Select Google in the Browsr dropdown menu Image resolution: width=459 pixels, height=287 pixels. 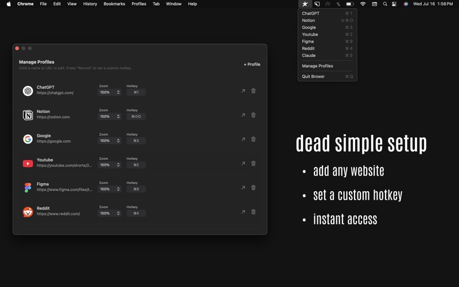pyautogui.click(x=327, y=28)
